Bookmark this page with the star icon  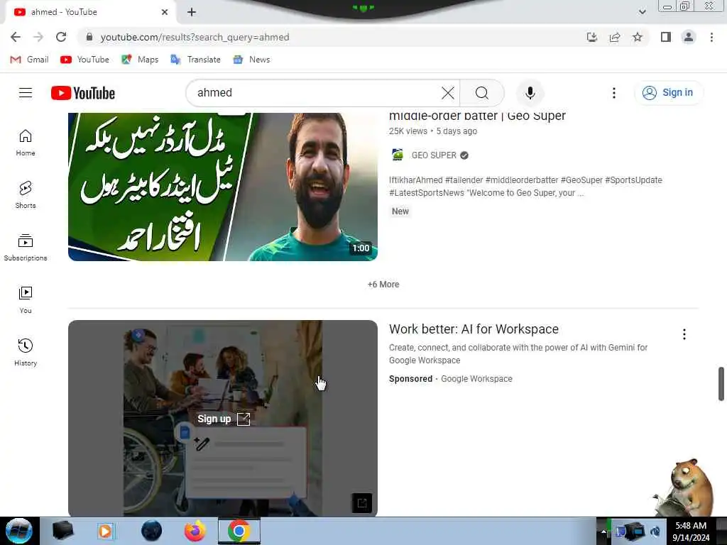tap(638, 37)
